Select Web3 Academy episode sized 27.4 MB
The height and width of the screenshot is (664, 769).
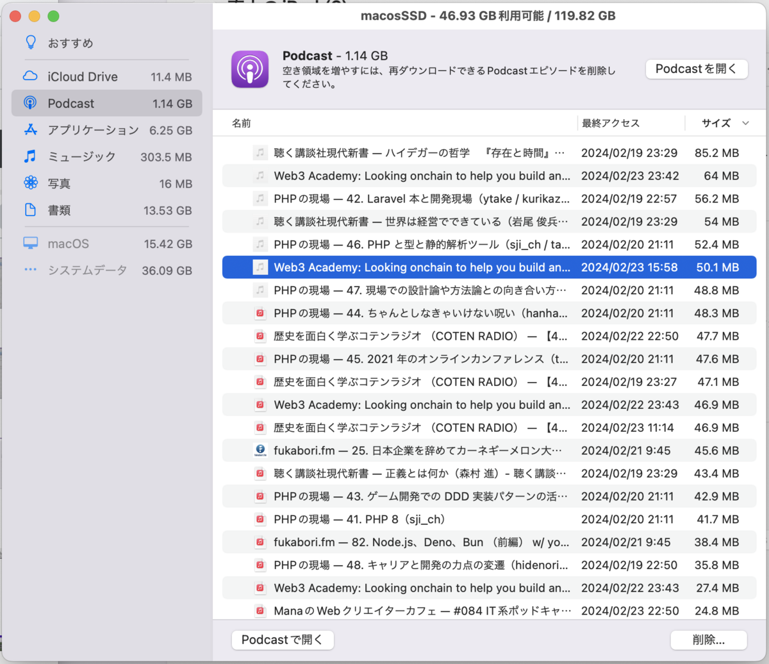[489, 587]
